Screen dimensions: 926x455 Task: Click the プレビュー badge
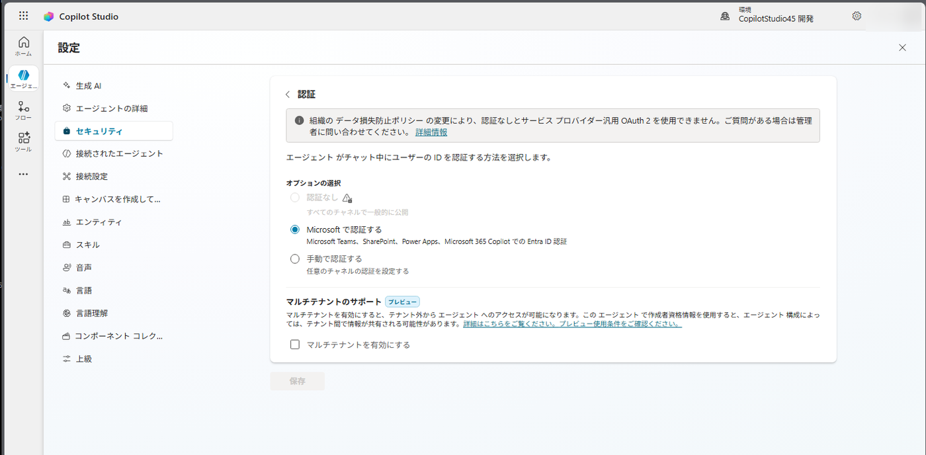point(402,302)
